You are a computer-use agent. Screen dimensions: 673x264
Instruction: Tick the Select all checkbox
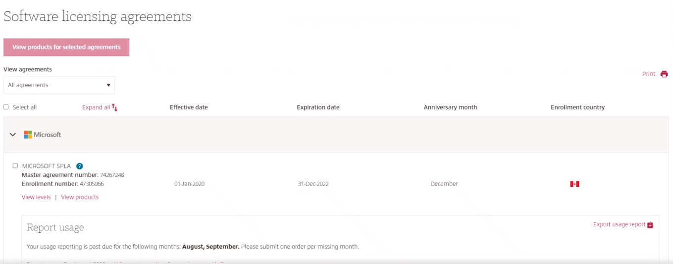coord(6,107)
